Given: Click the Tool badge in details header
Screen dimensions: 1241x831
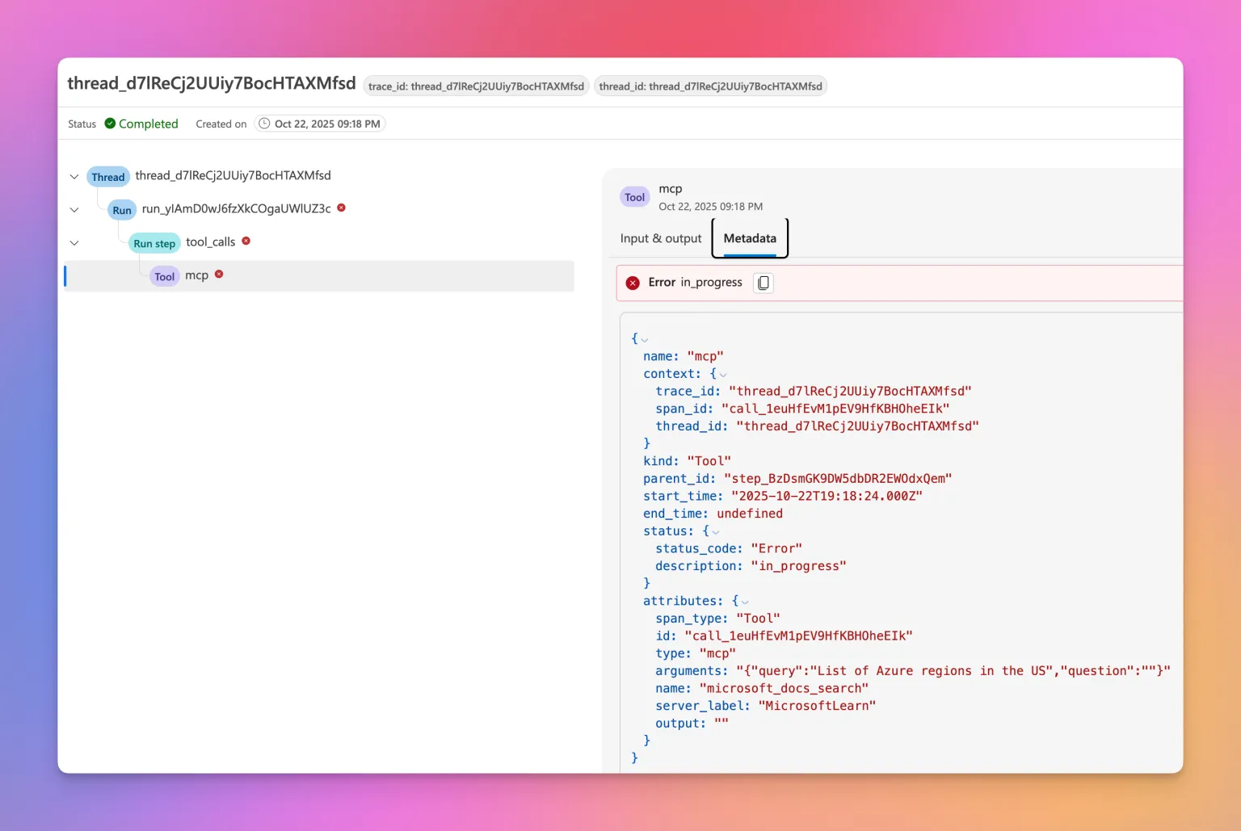Looking at the screenshot, I should pyautogui.click(x=634, y=197).
